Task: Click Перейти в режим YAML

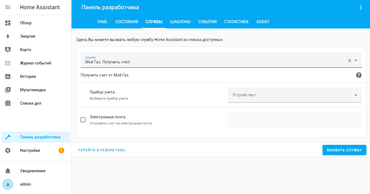Action: pyautogui.click(x=102, y=150)
